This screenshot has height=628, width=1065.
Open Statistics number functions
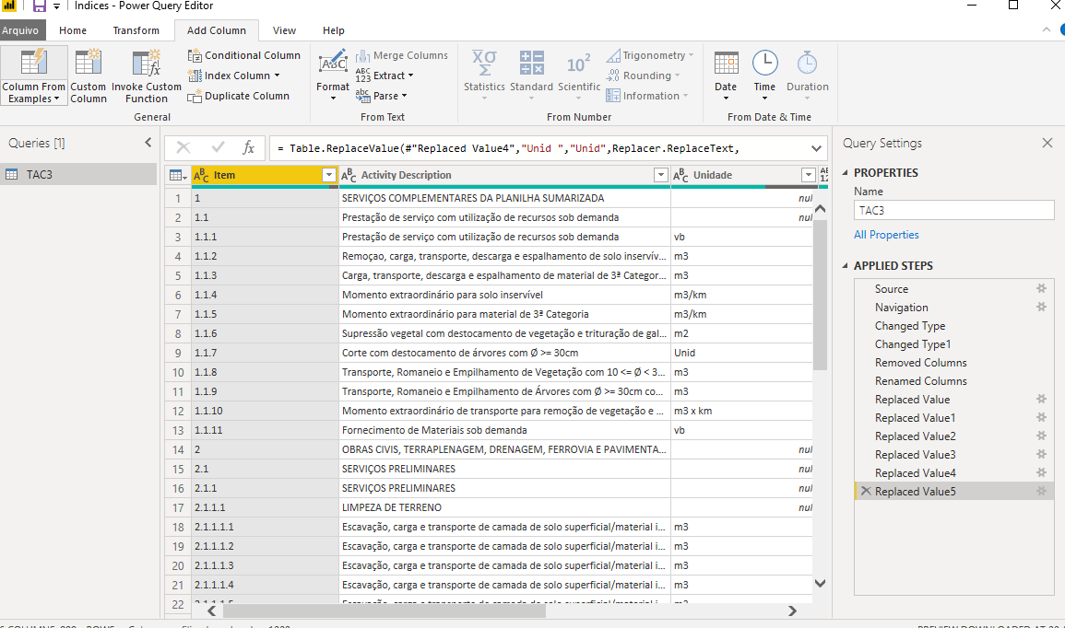click(x=484, y=76)
